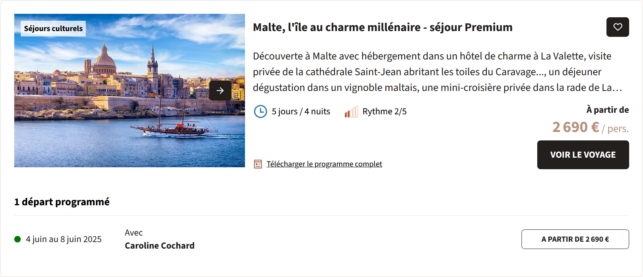This screenshot has width=643, height=277.
Task: Click the À partir de label
Action: [608, 110]
